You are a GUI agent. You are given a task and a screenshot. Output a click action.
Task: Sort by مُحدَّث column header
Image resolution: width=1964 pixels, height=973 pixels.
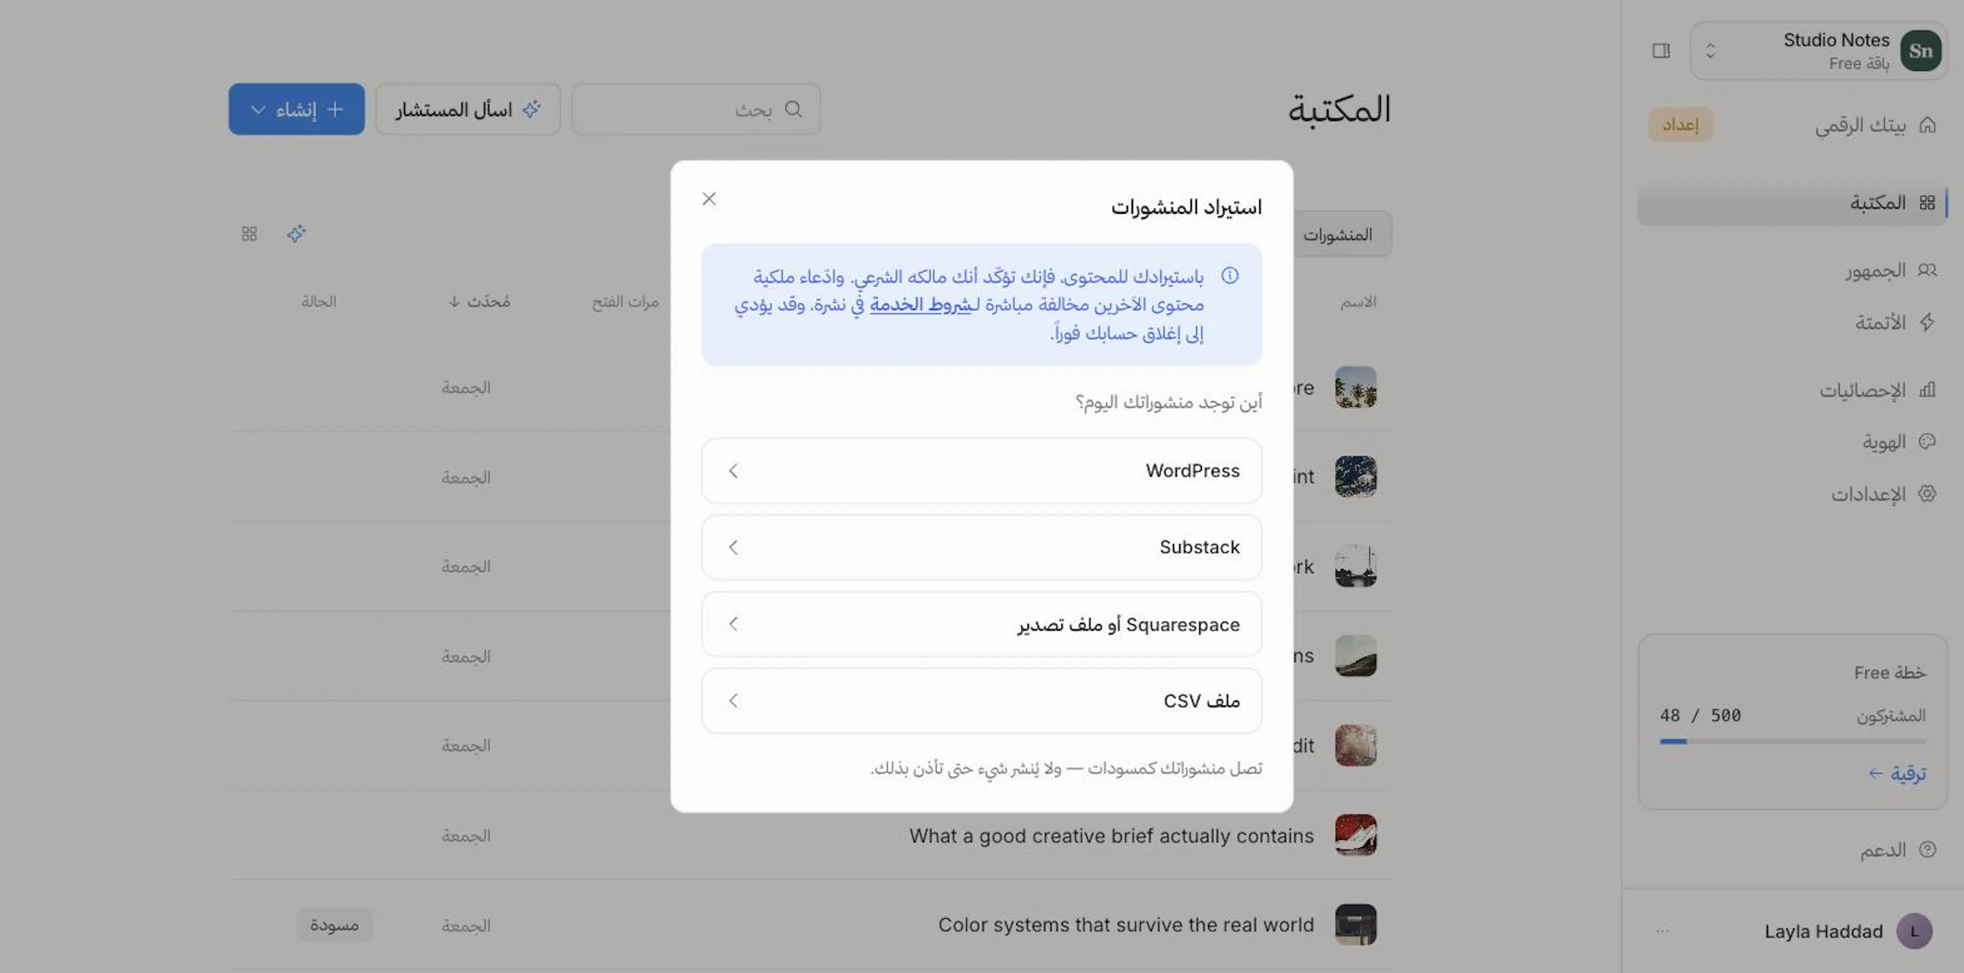[479, 302]
